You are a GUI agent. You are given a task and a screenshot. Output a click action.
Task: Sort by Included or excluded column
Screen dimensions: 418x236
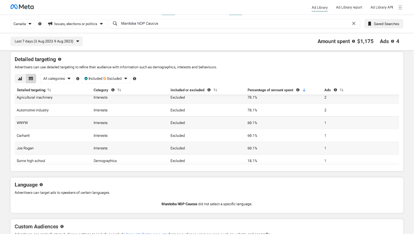tap(215, 90)
